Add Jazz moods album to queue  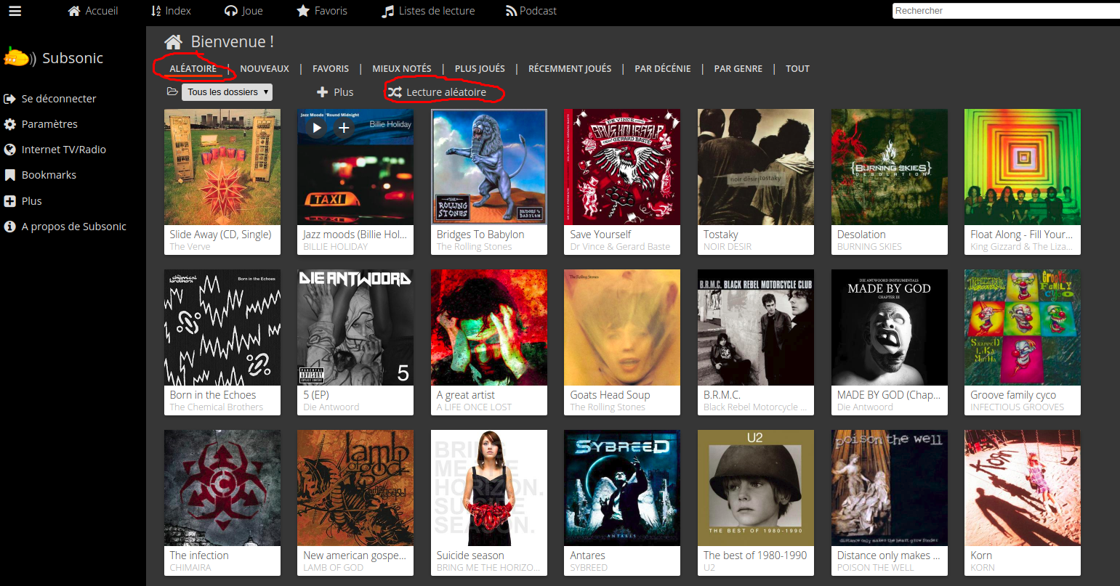pos(344,128)
